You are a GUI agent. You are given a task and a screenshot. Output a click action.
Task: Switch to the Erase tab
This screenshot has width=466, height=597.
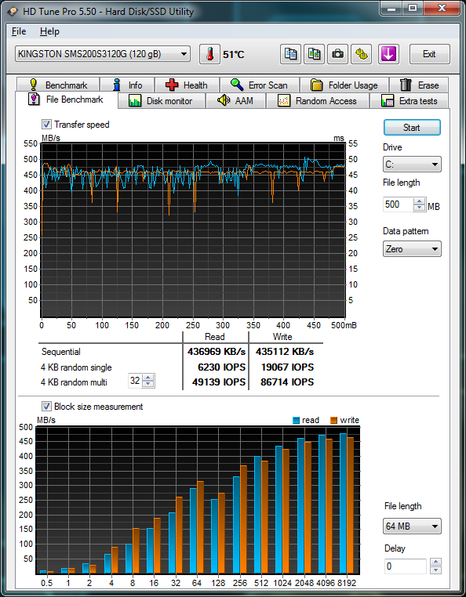(419, 85)
